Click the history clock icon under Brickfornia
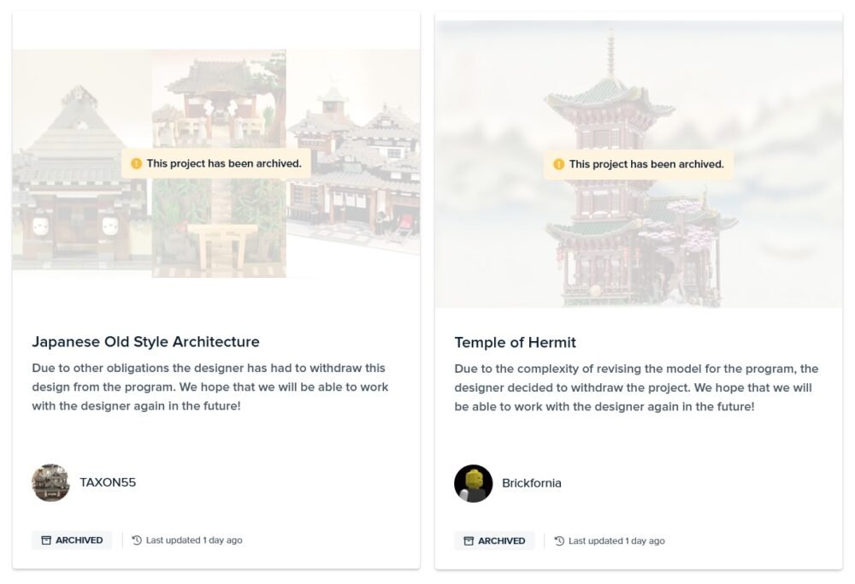855x584 pixels. pos(559,540)
